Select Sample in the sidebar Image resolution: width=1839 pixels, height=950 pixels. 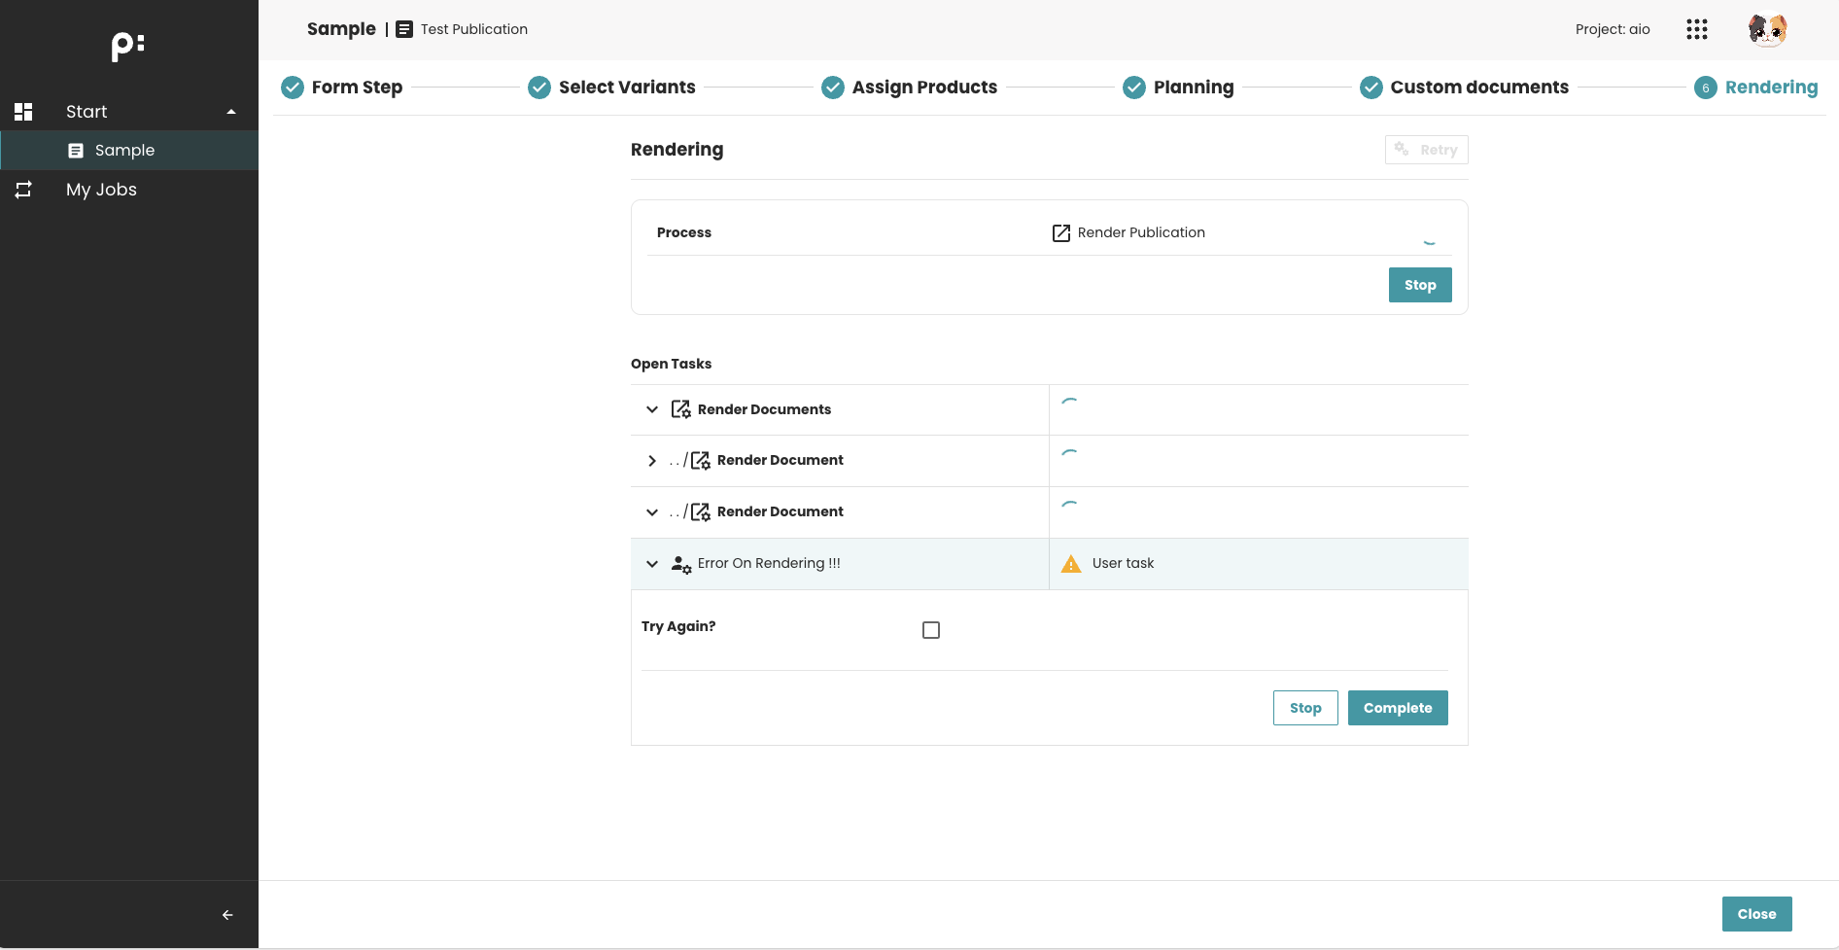124,151
